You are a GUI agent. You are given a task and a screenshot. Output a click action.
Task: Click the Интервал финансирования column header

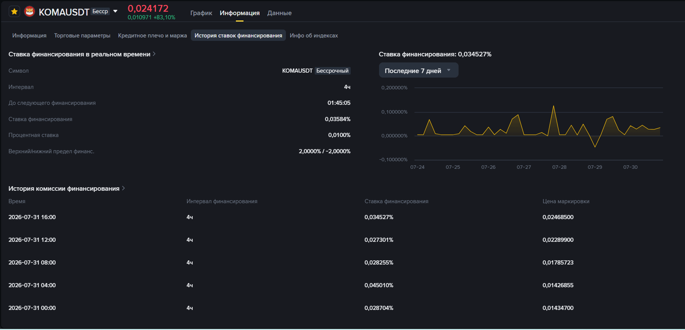[x=222, y=201]
